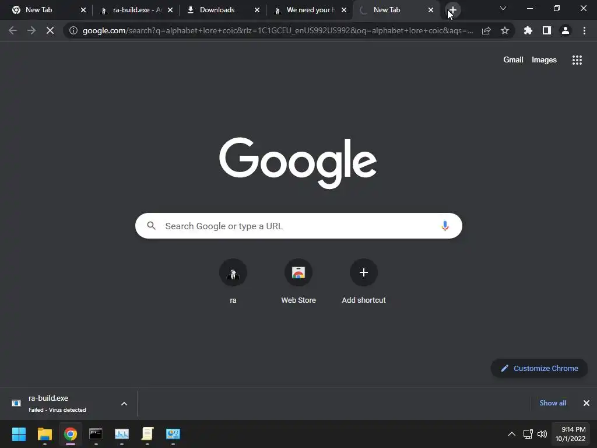
Task: Open the Google apps grid
Action: [577, 60]
